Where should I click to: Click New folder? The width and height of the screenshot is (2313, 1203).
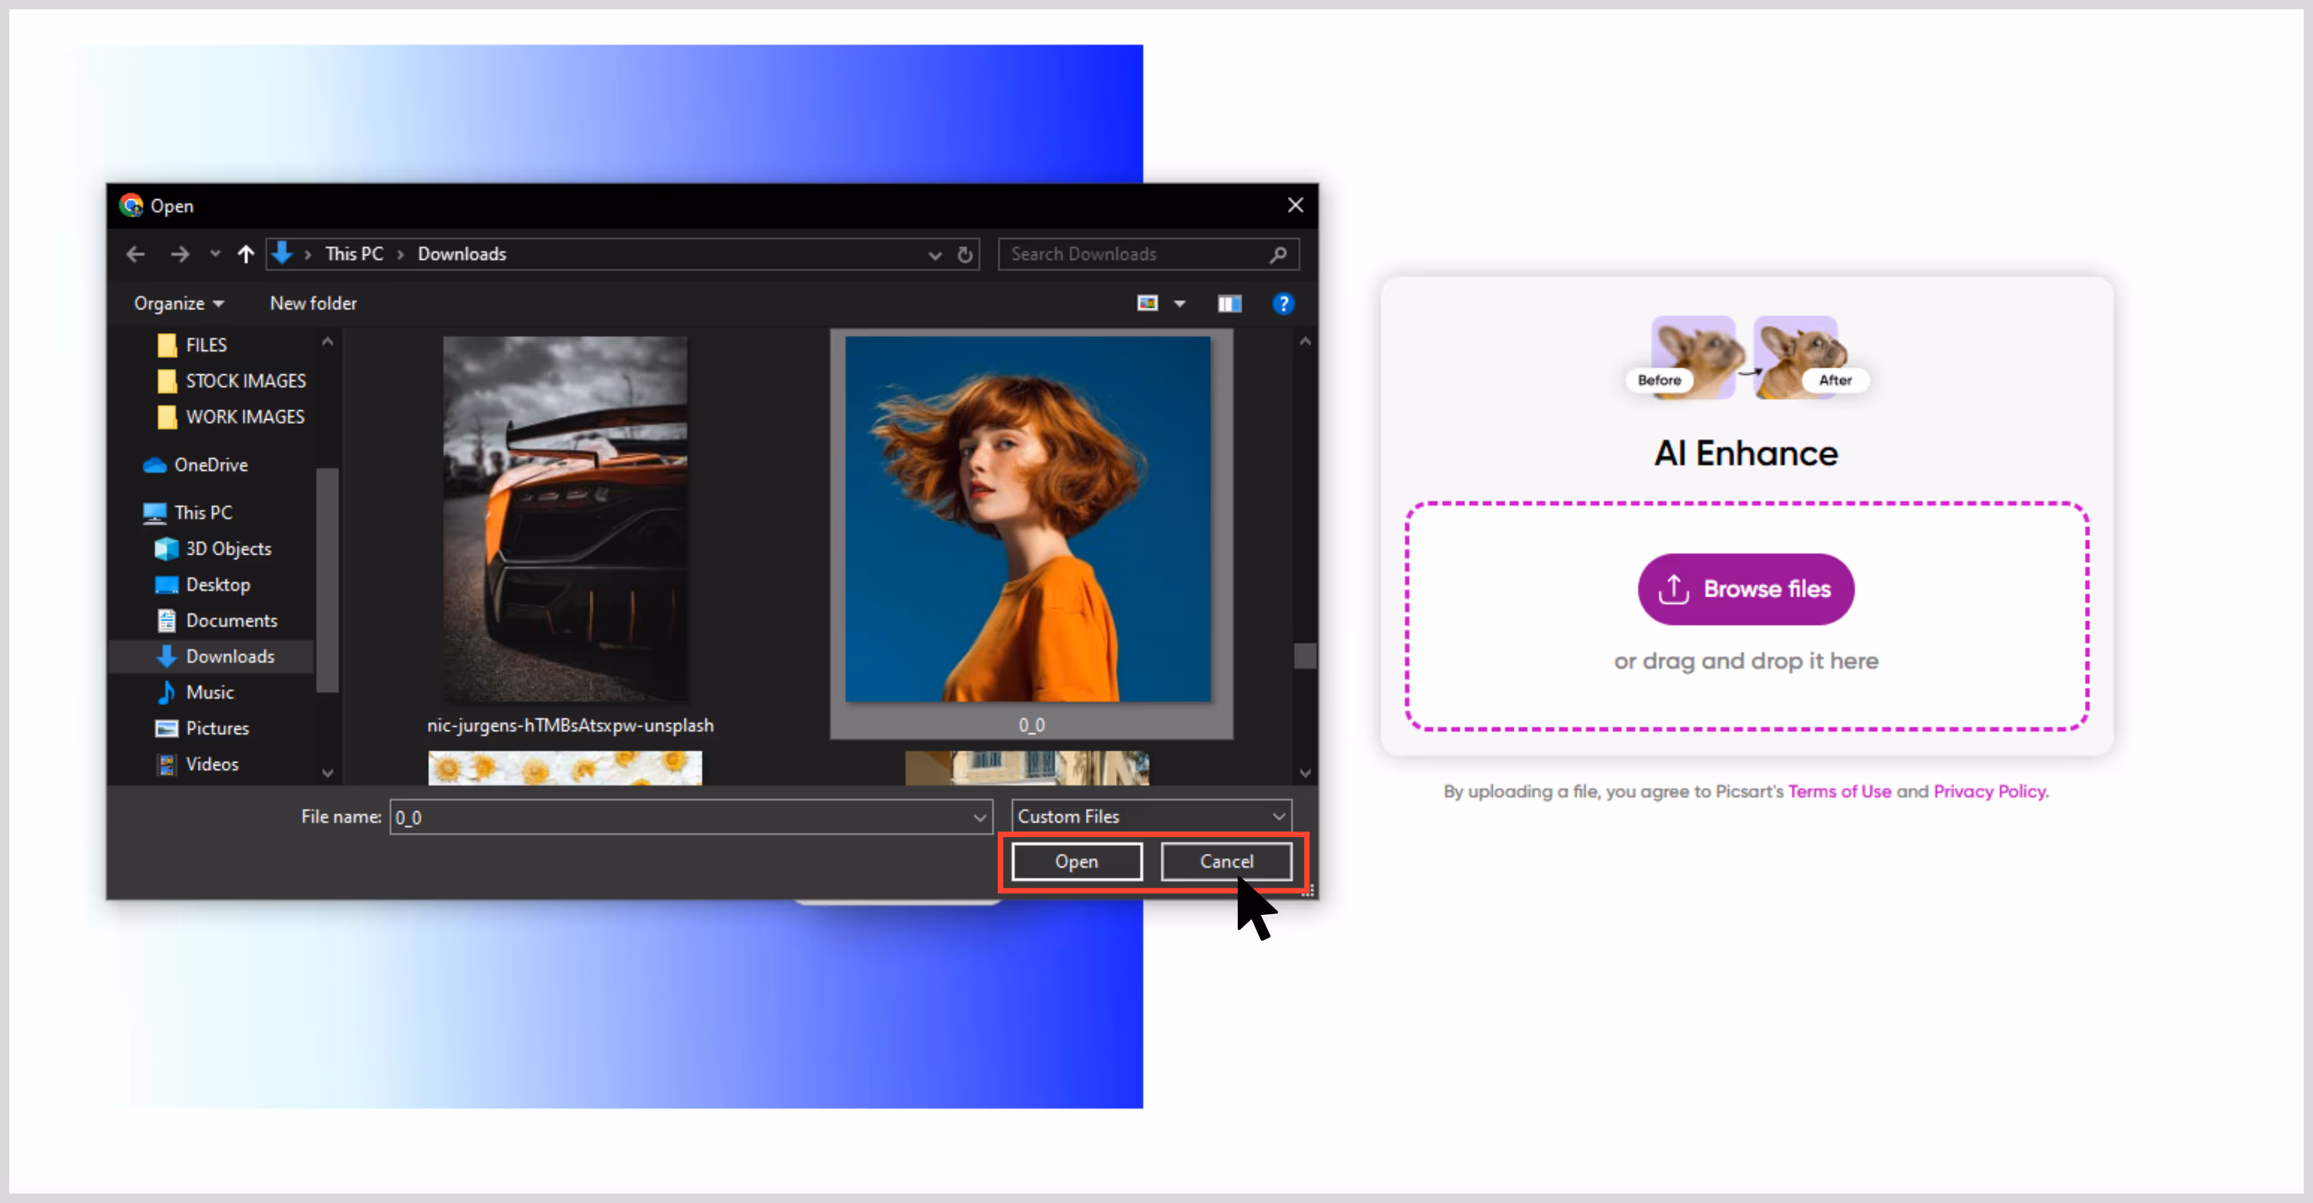pyautogui.click(x=313, y=304)
